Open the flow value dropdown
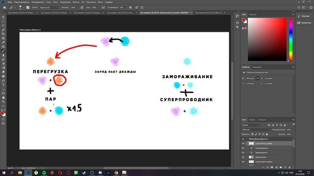 pyautogui.click(x=99, y=8)
